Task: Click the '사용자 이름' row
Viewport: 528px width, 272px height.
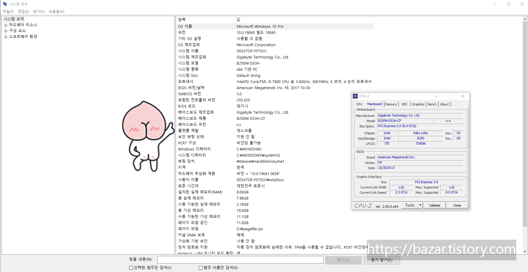Action: click(x=275, y=180)
